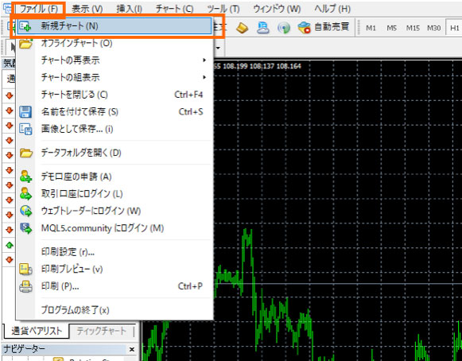Click the cloud computer toolbar icon
Screen dimensions: 462x361
263,28
